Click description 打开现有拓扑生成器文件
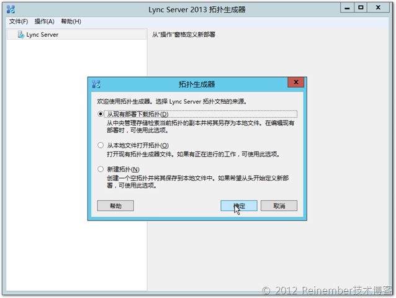 tap(140, 154)
